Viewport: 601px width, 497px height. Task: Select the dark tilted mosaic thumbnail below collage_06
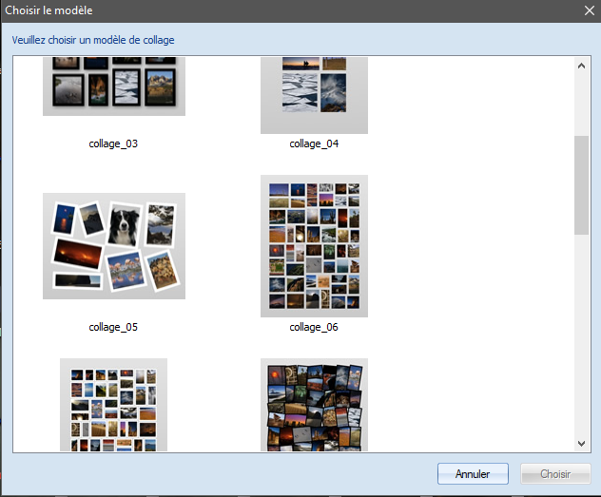tap(314, 405)
